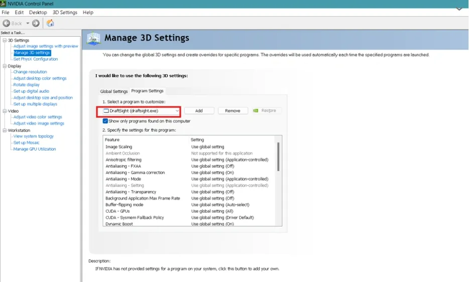The image size is (469, 282).
Task: Click the Remove button
Action: 232,111
